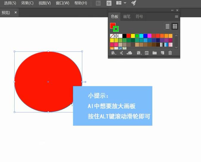Collapse the panel with double arrows
Screen dimensions: 201x162
pyautogui.click(x=172, y=10)
